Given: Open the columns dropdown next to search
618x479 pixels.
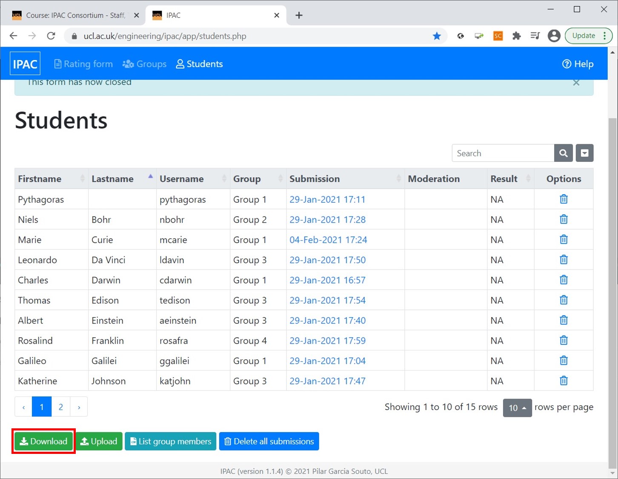Looking at the screenshot, I should tap(584, 153).
